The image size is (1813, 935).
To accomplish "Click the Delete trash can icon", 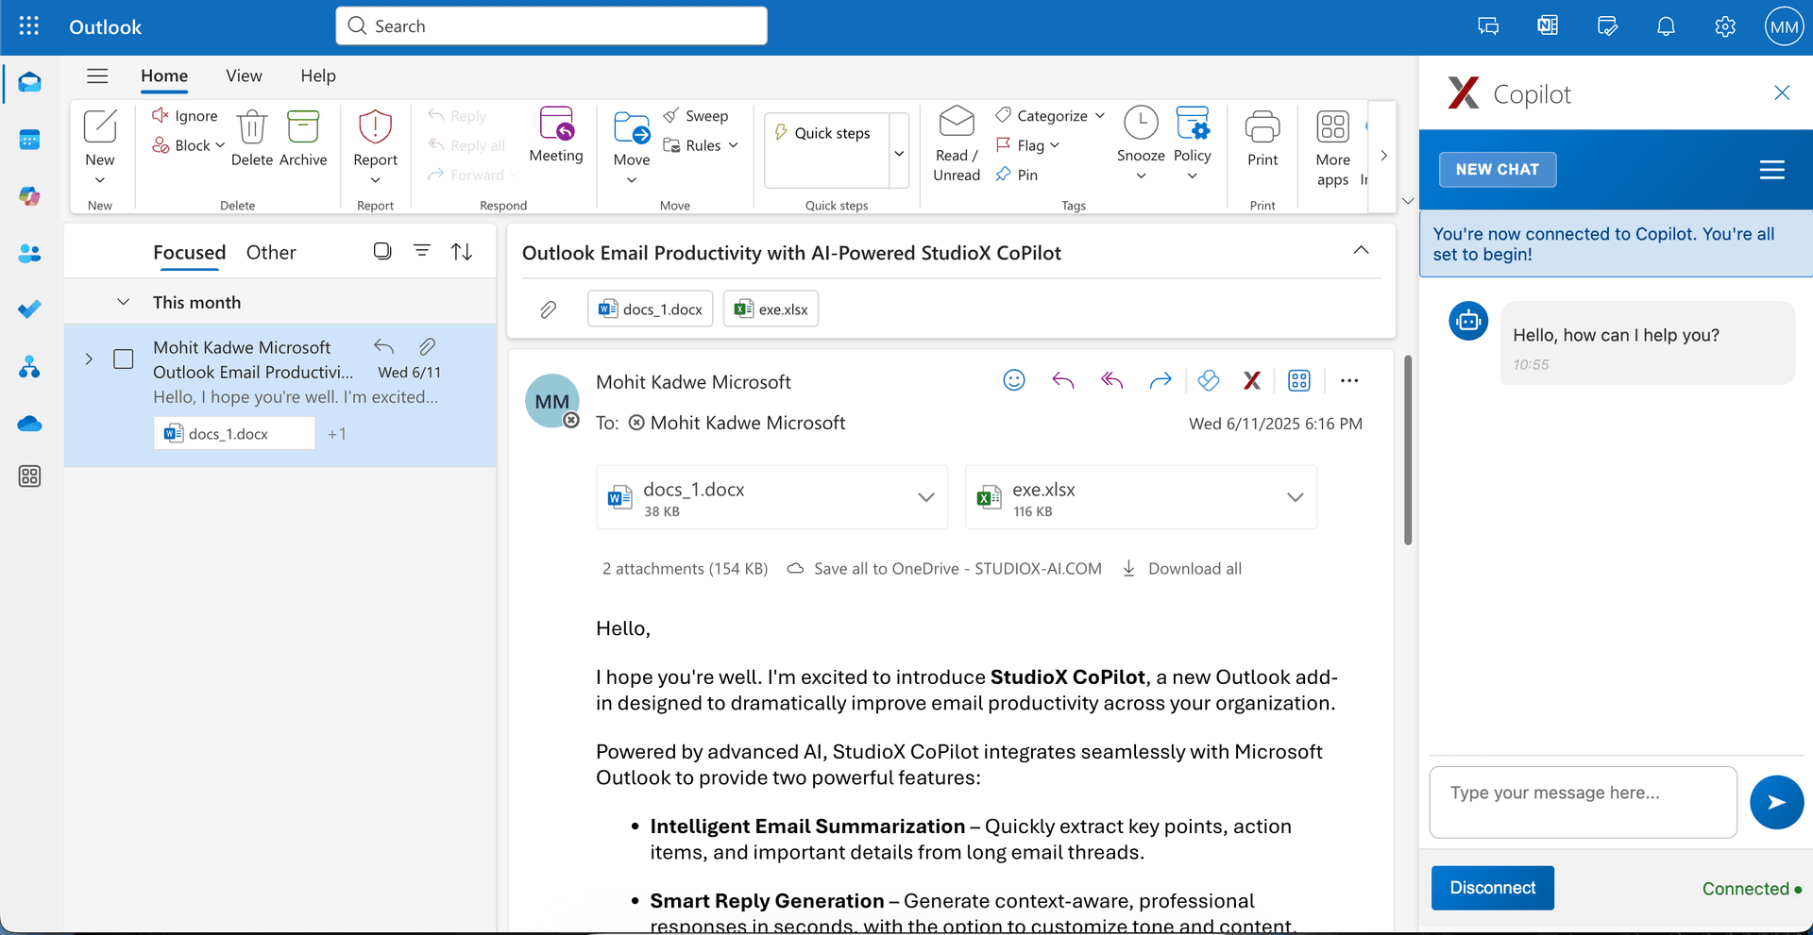I will point(251,128).
